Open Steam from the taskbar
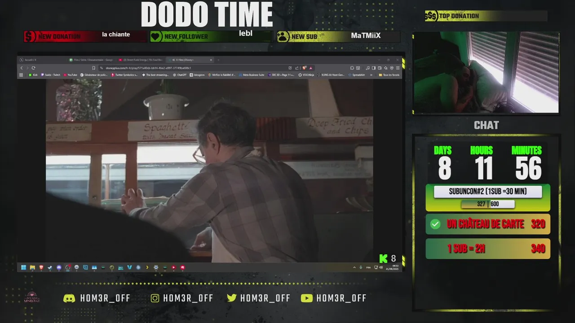This screenshot has height=323, width=575. pyautogui.click(x=50, y=267)
